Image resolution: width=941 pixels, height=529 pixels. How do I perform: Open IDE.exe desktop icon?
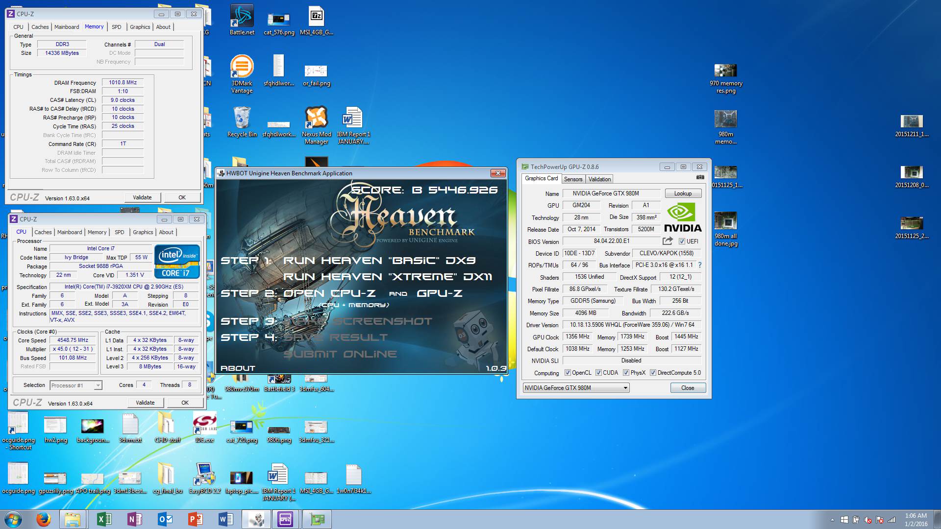(x=204, y=427)
